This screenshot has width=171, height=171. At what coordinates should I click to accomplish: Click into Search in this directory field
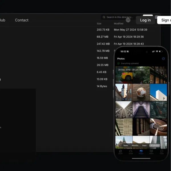pyautogui.click(x=121, y=17)
